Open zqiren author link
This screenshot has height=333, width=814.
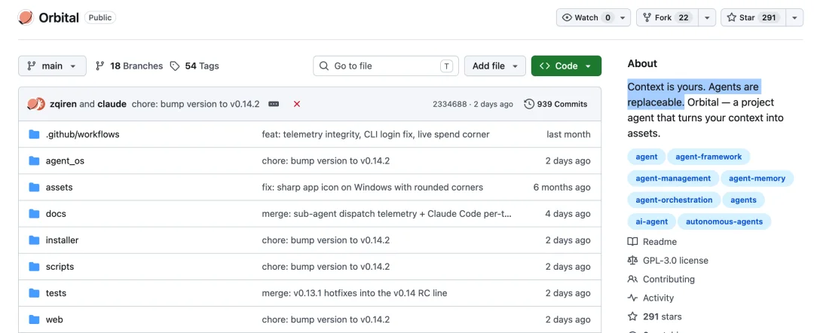[x=63, y=104]
